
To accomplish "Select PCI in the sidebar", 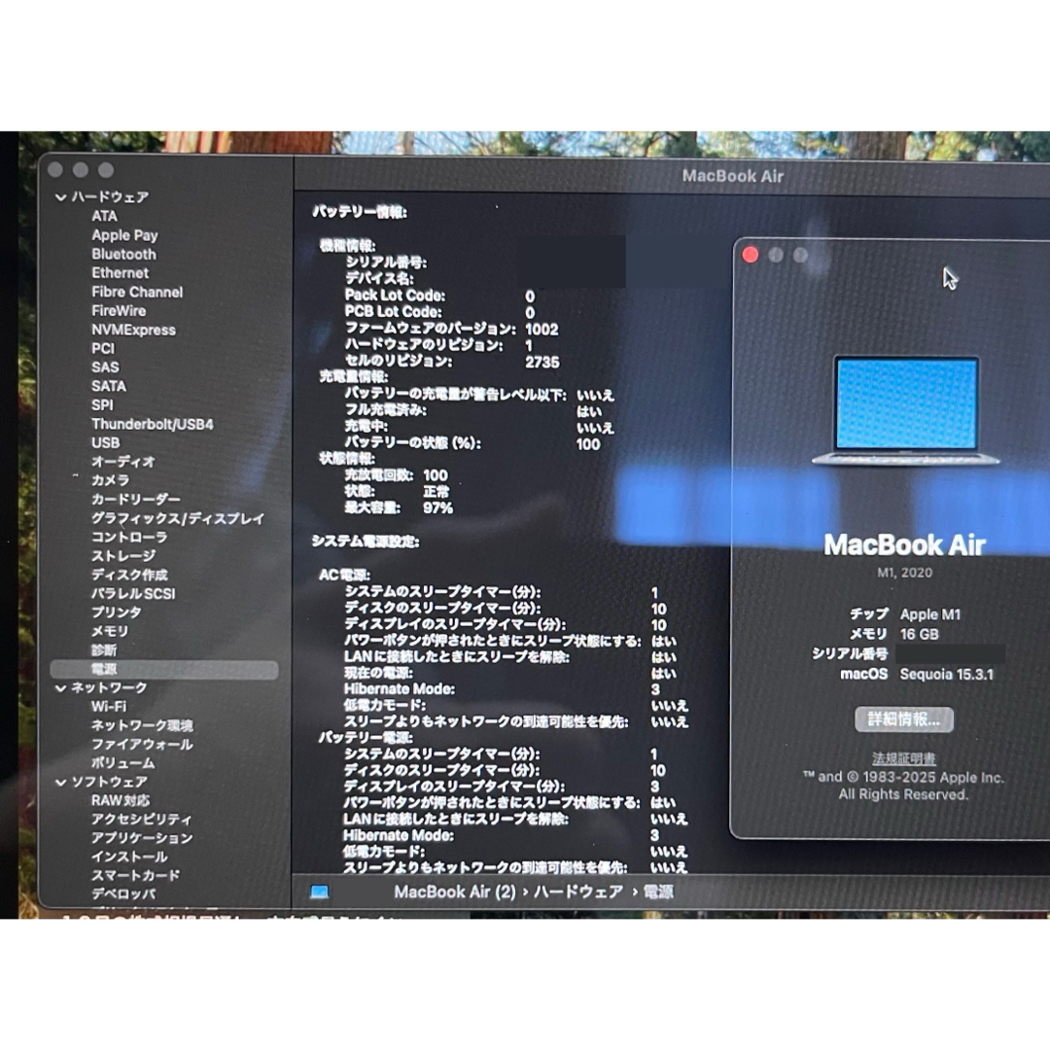I will [103, 349].
